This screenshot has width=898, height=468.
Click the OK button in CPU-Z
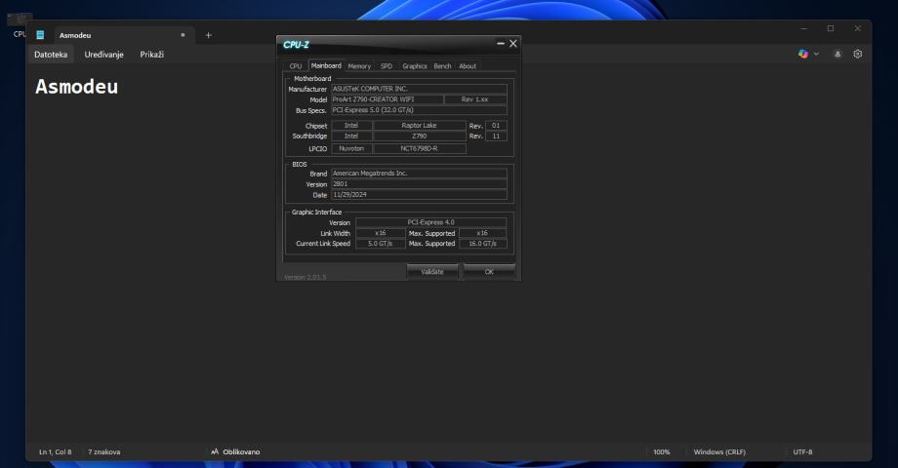tap(489, 272)
